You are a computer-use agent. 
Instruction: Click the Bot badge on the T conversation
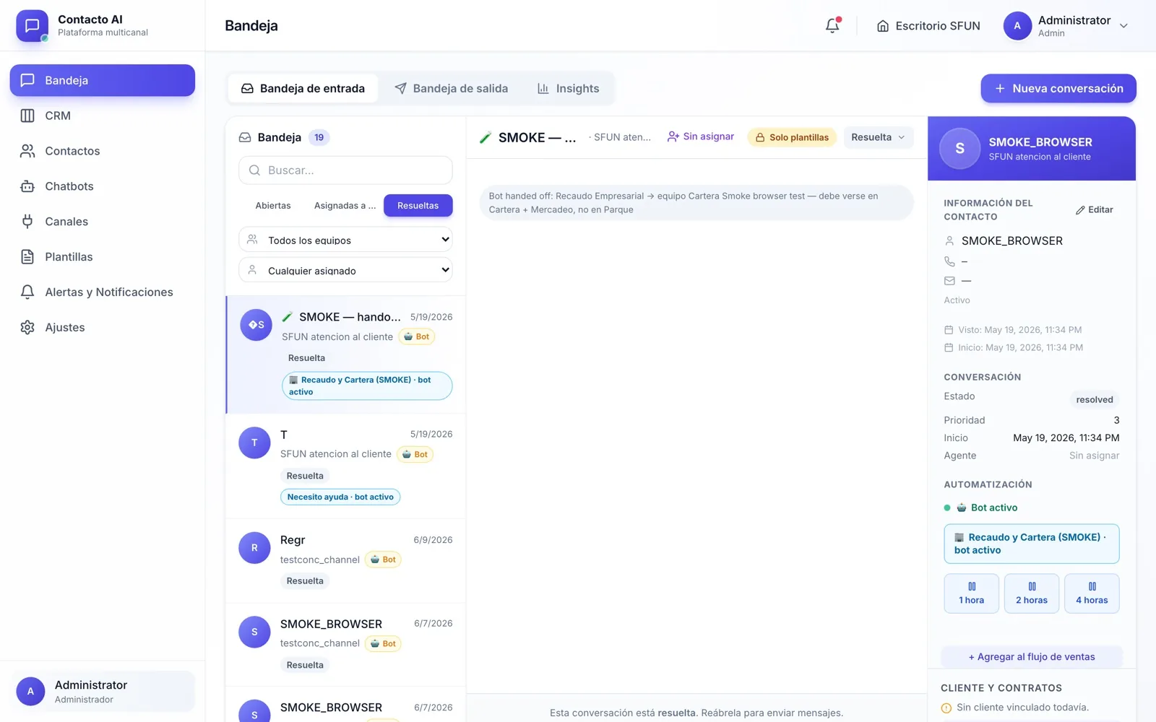415,454
